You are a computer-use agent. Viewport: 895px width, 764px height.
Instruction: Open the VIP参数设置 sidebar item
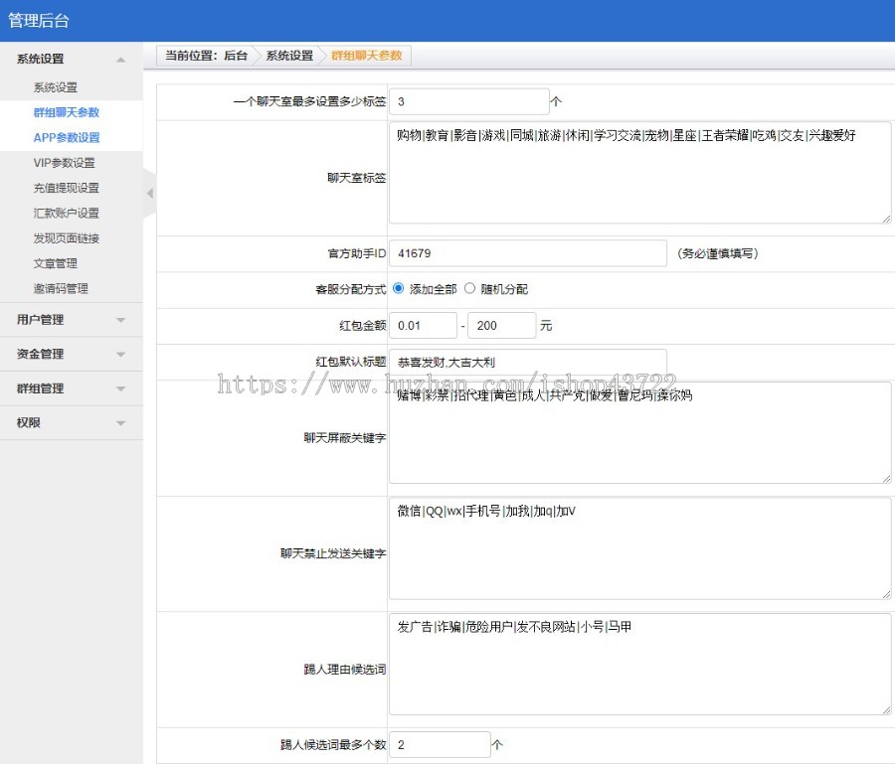[64, 163]
